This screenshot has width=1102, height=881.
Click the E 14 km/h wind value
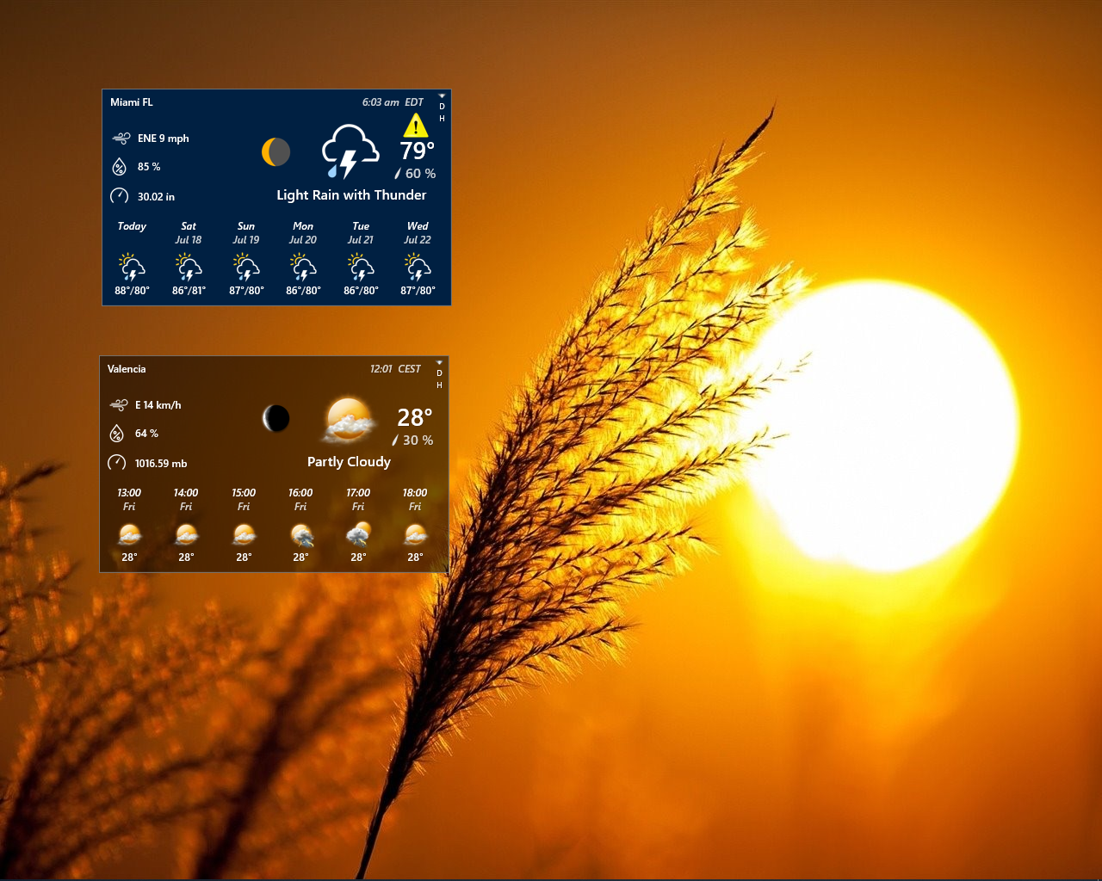158,405
